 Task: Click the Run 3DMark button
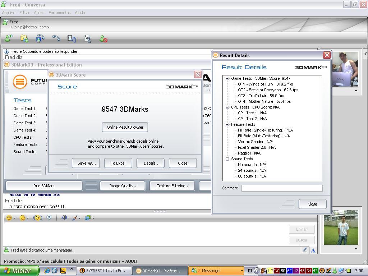pos(44,186)
